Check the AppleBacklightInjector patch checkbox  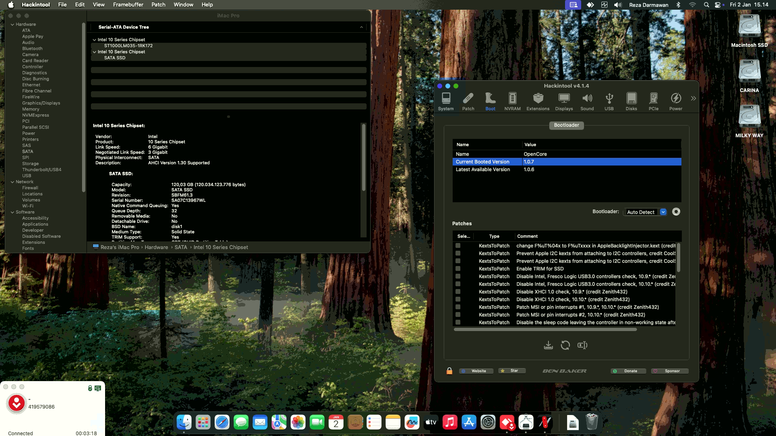click(458, 245)
